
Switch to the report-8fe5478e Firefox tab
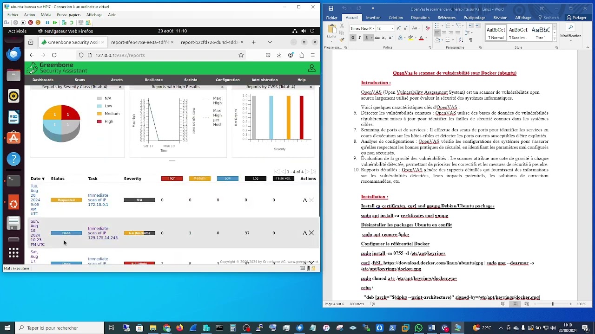click(140, 42)
